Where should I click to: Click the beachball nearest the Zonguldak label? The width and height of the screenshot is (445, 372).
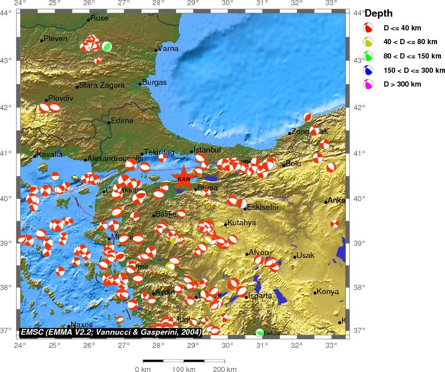click(314, 131)
